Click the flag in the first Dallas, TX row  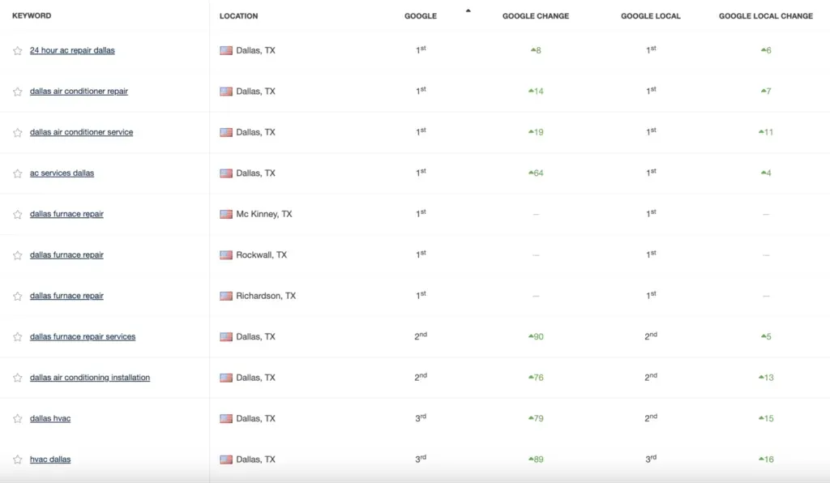226,50
